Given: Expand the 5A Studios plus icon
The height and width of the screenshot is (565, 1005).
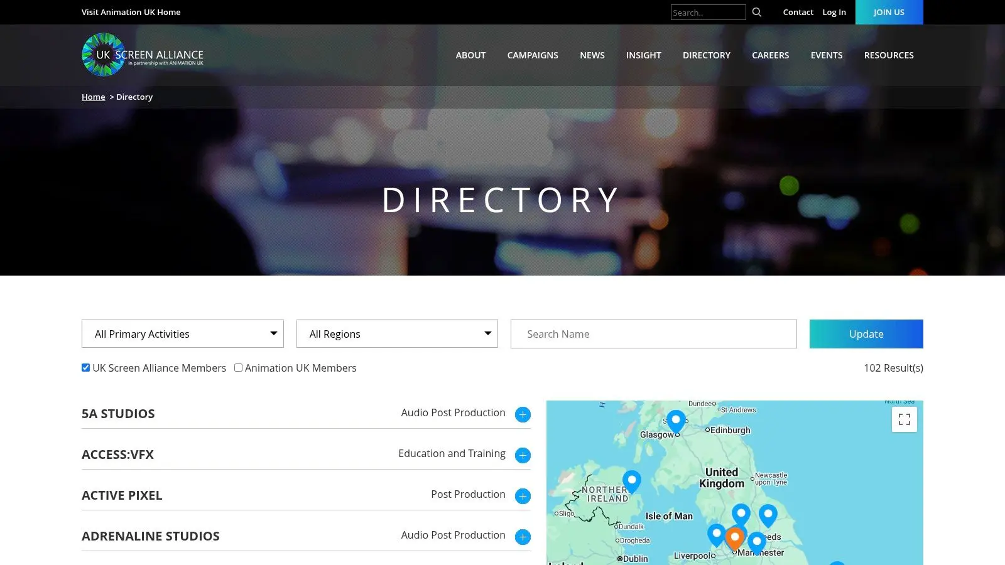Looking at the screenshot, I should pyautogui.click(x=523, y=414).
